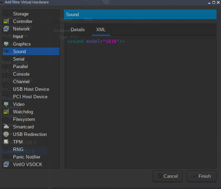Finish adding the sound device

(x=201, y=176)
